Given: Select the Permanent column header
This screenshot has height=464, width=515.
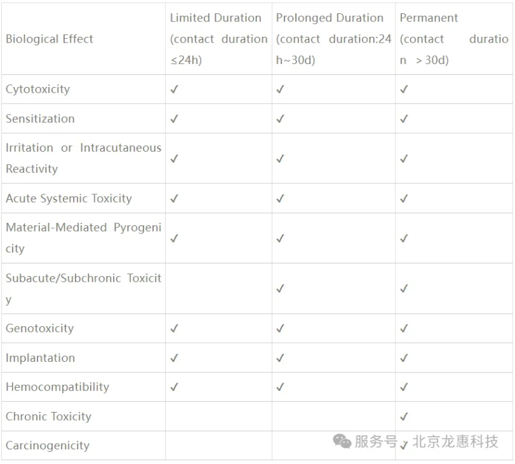Looking at the screenshot, I should 454,39.
